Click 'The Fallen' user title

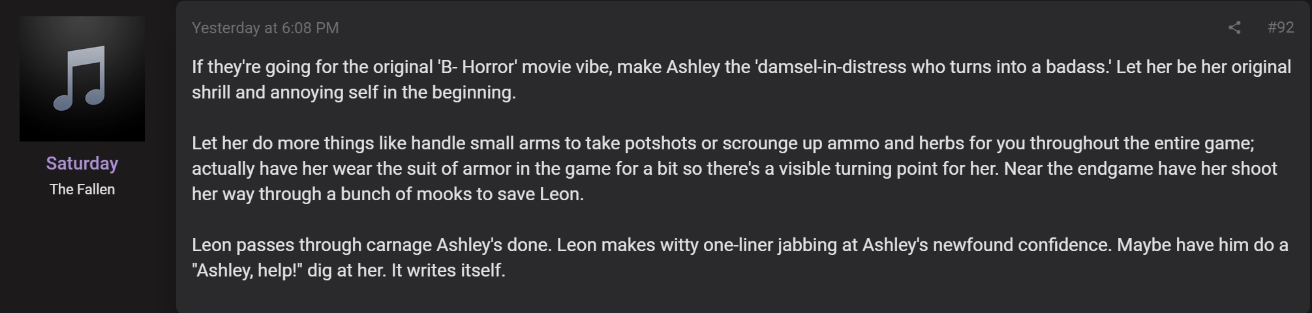point(82,190)
